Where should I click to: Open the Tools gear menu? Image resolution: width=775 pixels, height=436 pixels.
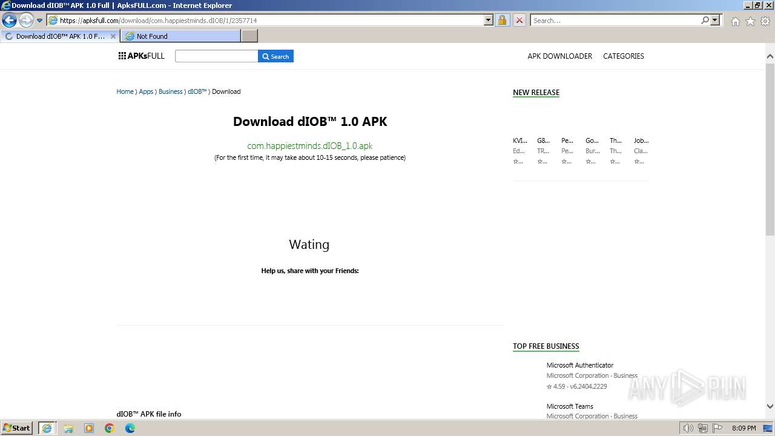(x=765, y=21)
